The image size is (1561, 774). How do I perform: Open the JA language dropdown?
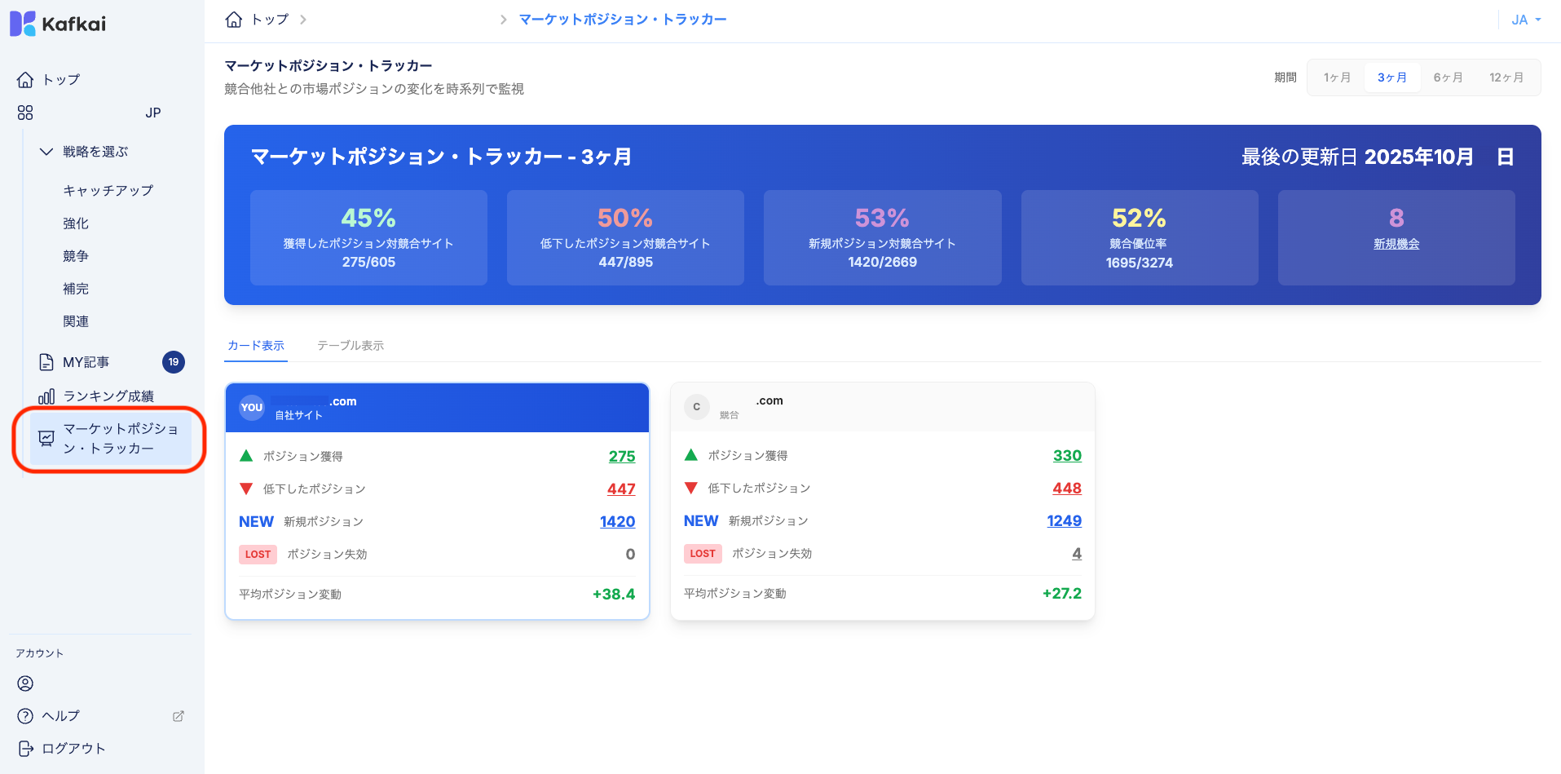(x=1524, y=19)
